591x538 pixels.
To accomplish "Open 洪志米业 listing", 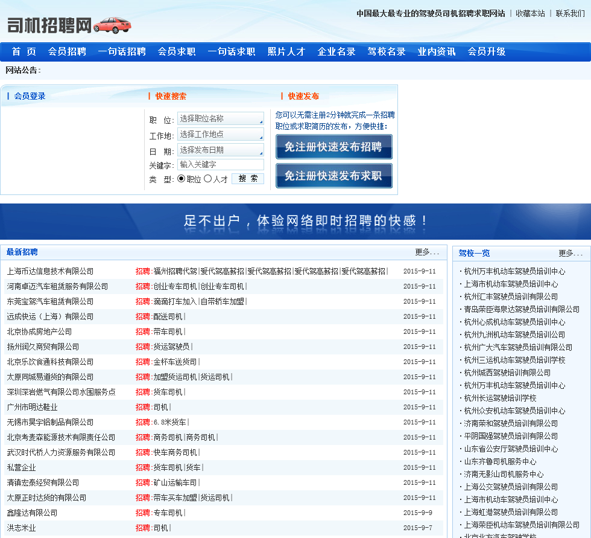I will click(21, 528).
